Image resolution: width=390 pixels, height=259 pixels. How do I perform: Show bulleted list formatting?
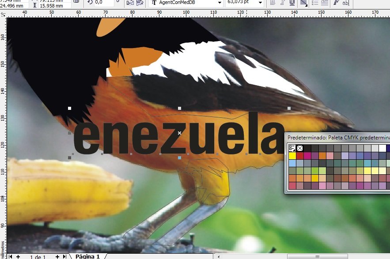[x=315, y=3]
